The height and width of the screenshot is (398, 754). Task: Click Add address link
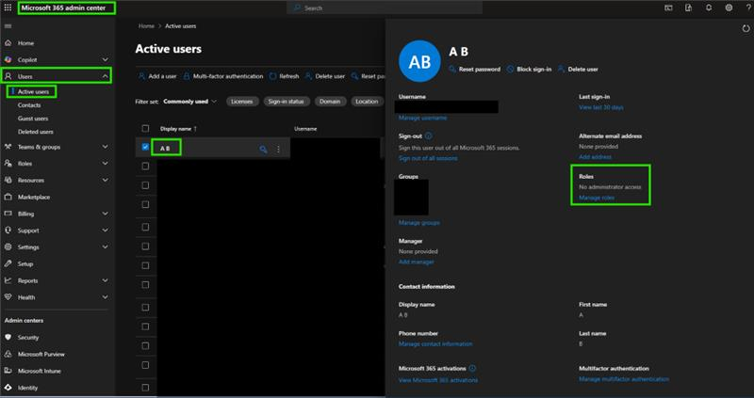coord(595,157)
